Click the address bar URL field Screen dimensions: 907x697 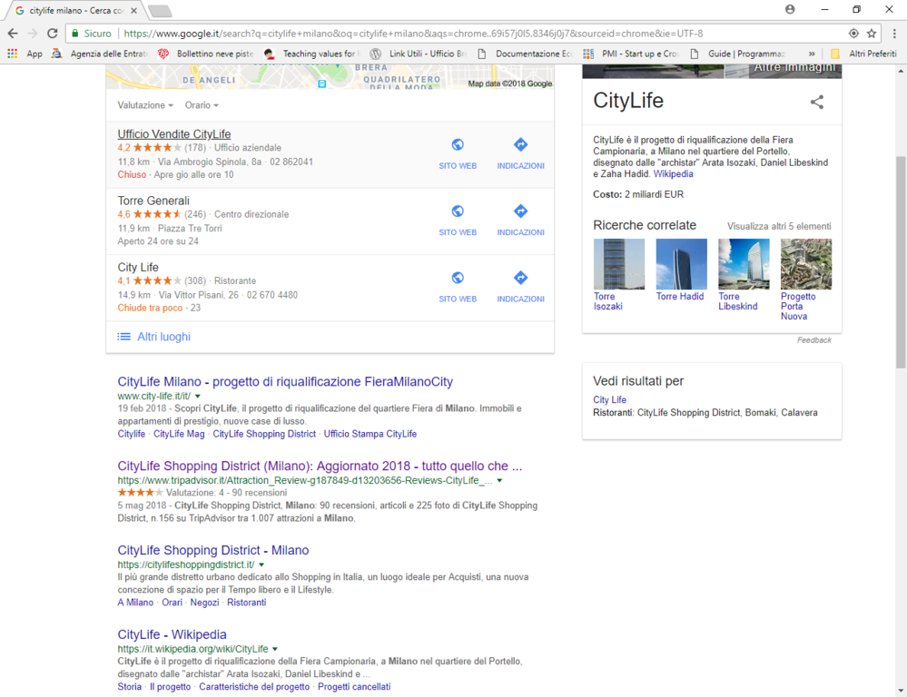(x=454, y=34)
